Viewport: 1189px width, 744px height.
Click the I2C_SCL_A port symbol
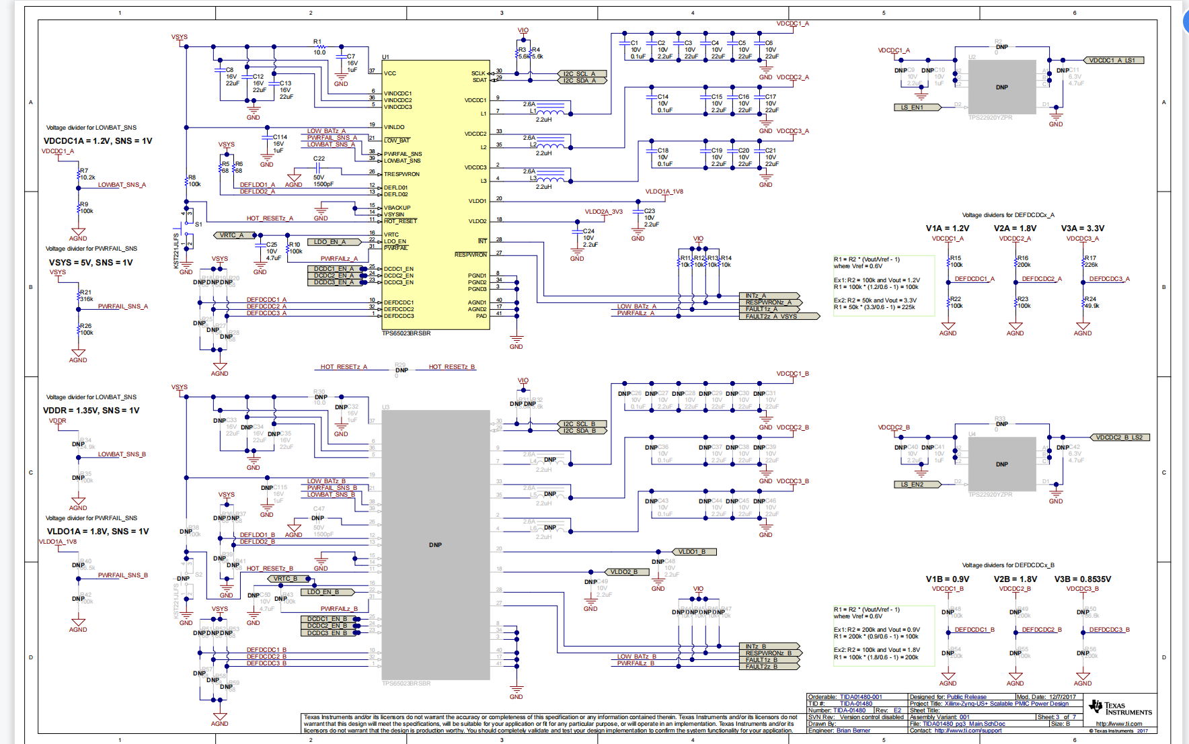(583, 74)
